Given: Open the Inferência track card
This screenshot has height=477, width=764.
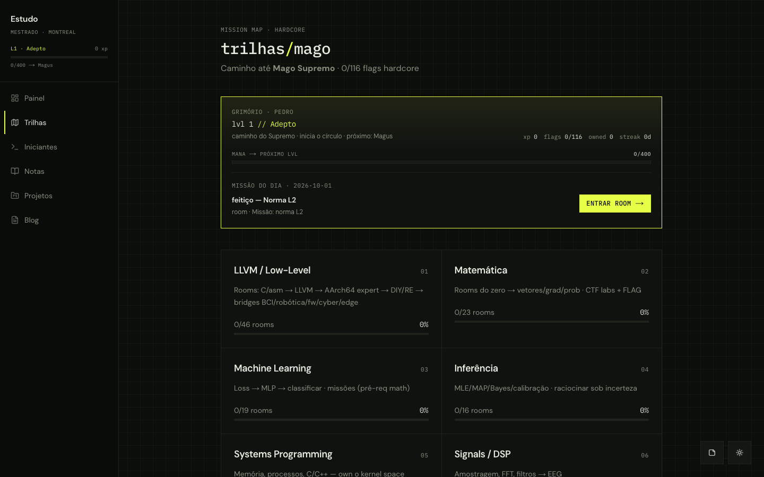Looking at the screenshot, I should (552, 391).
